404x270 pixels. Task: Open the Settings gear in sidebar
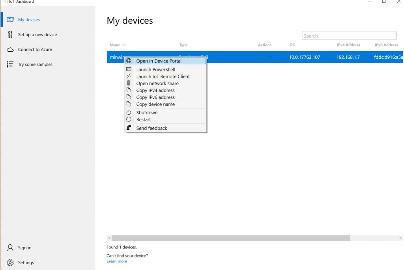click(x=11, y=263)
